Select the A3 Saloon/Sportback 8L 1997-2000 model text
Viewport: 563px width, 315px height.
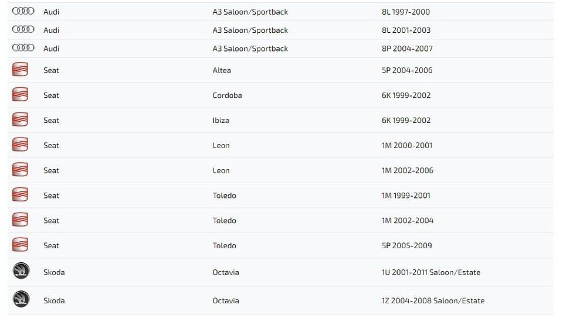(250, 12)
